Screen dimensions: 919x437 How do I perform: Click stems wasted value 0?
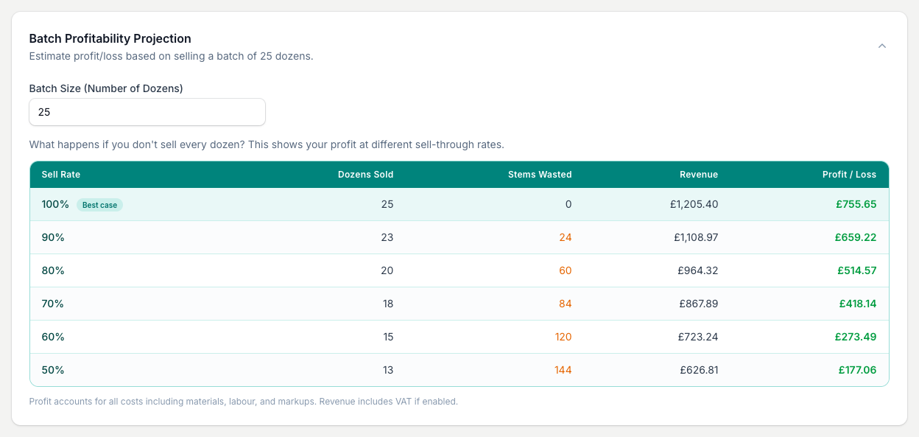(x=568, y=204)
